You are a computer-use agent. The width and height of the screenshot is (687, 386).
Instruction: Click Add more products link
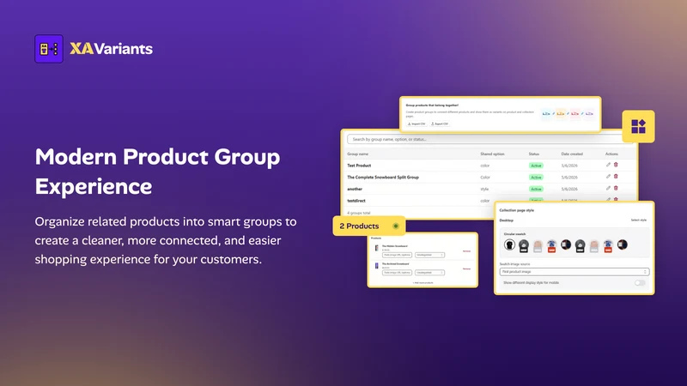[x=423, y=283]
